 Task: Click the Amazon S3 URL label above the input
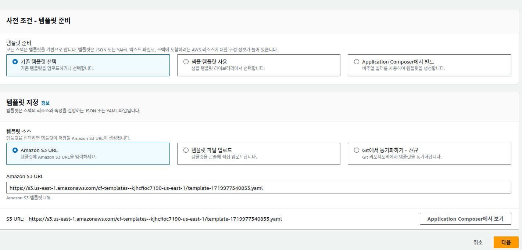click(x=25, y=177)
